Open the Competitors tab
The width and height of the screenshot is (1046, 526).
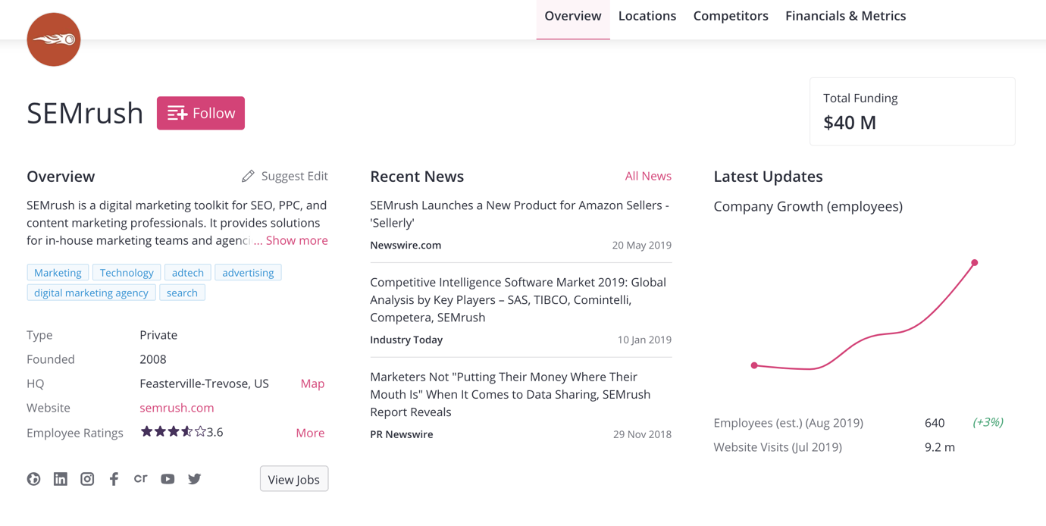730,16
